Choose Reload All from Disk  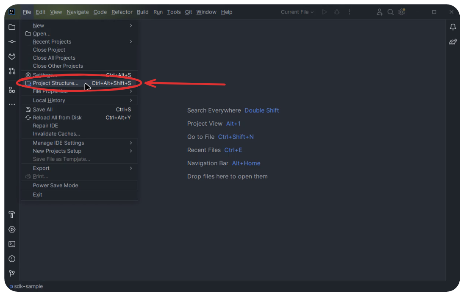[79, 118]
